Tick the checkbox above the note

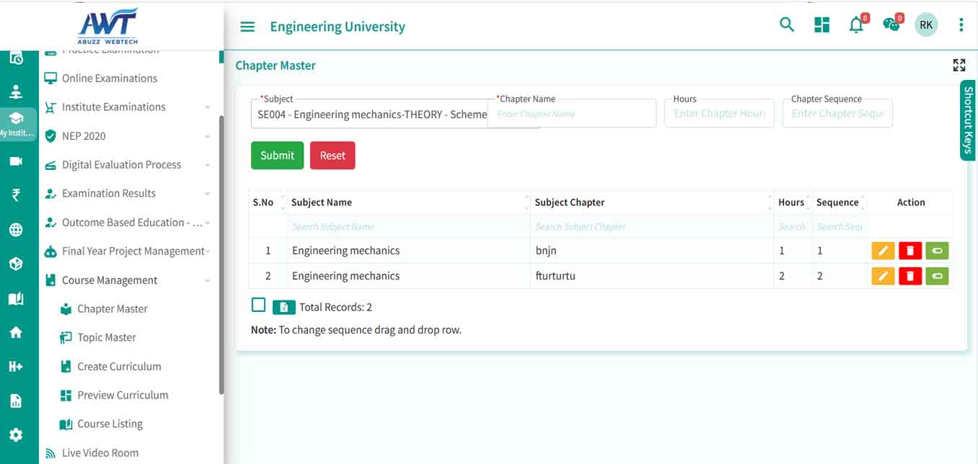258,305
